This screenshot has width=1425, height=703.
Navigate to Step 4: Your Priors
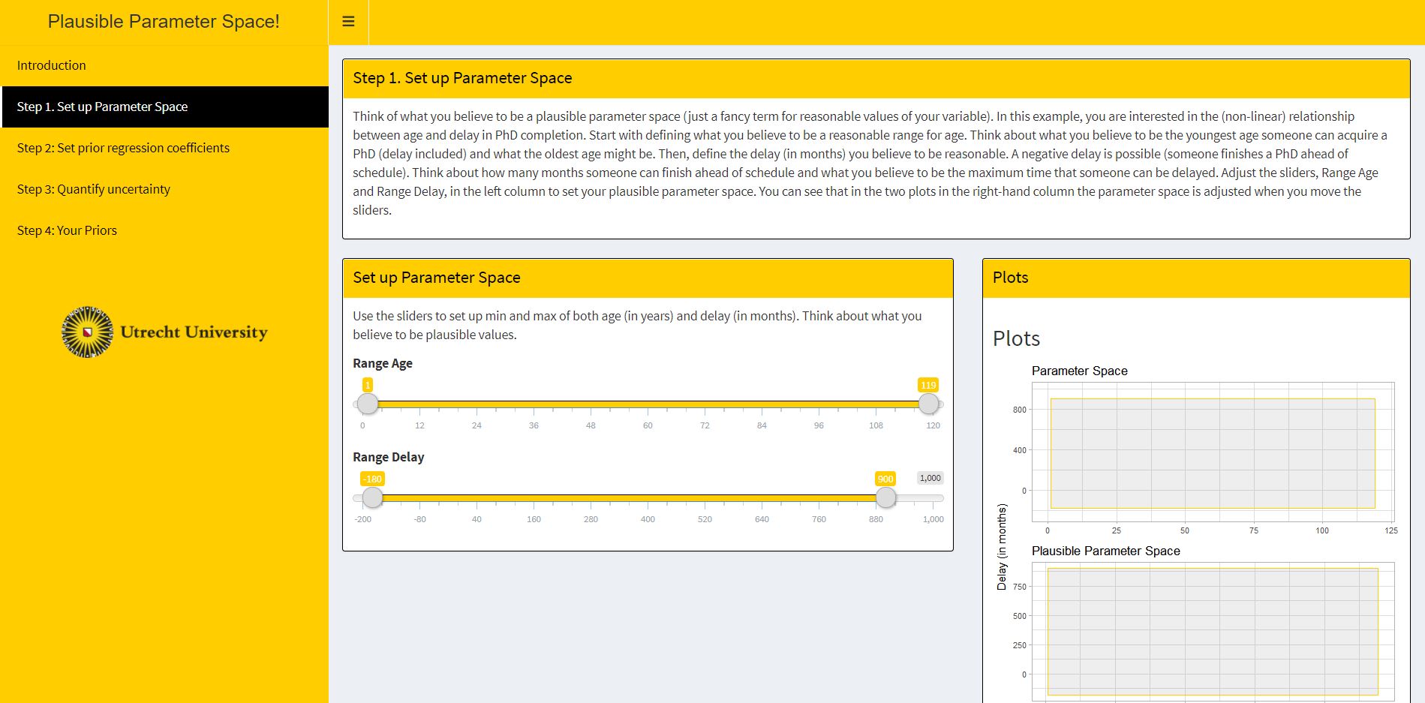pos(67,230)
